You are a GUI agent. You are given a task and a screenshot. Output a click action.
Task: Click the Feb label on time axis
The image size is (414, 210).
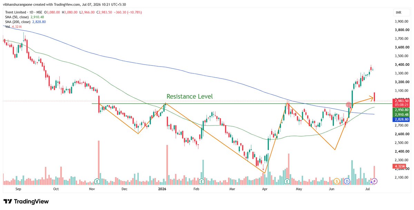point(196,189)
